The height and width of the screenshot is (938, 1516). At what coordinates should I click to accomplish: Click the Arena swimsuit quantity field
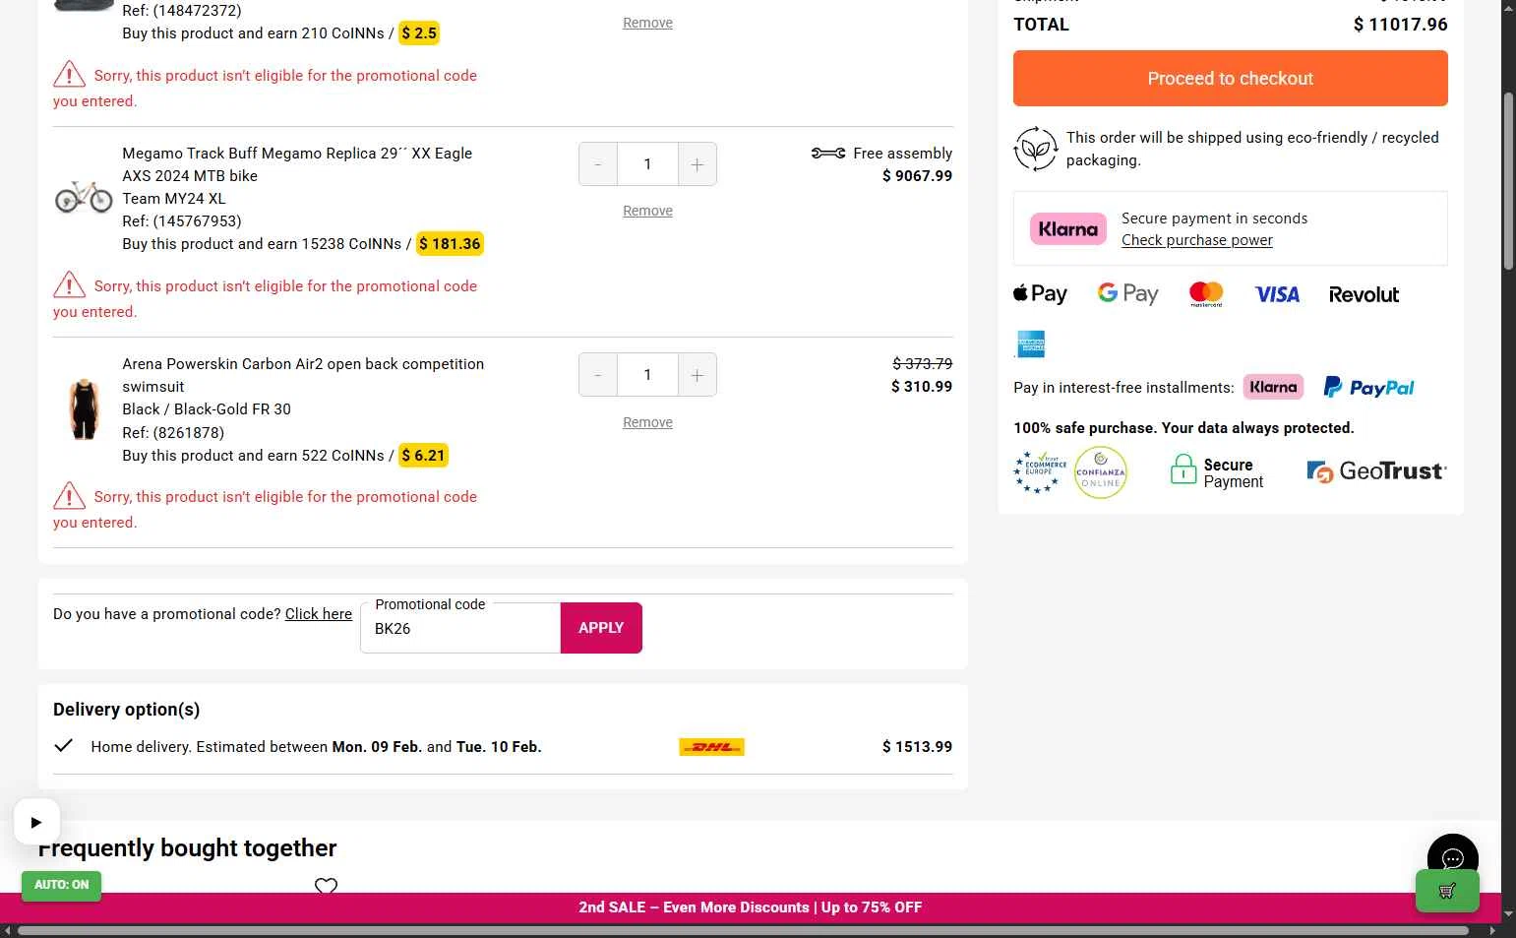(647, 375)
